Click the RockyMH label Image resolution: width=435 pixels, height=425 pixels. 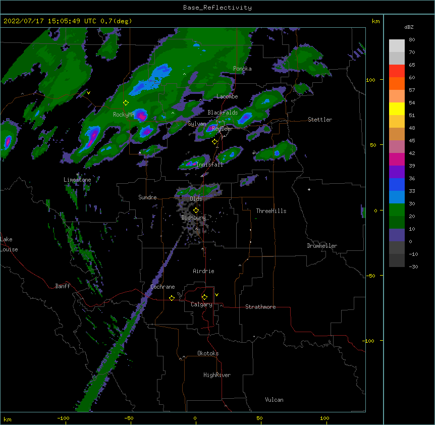[x=124, y=115]
